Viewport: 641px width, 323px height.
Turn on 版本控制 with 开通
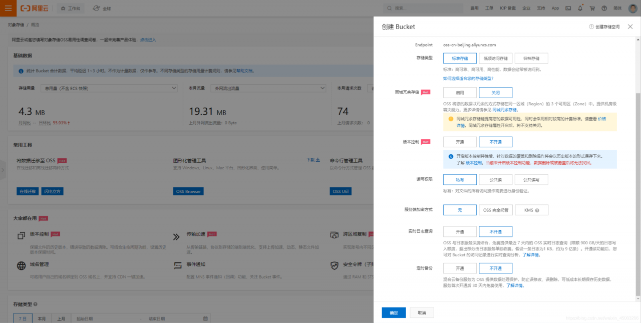[460, 142]
